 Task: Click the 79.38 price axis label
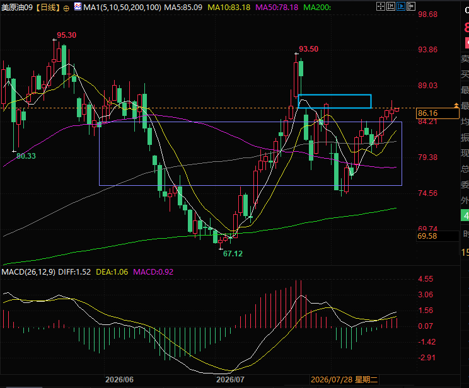pos(428,157)
